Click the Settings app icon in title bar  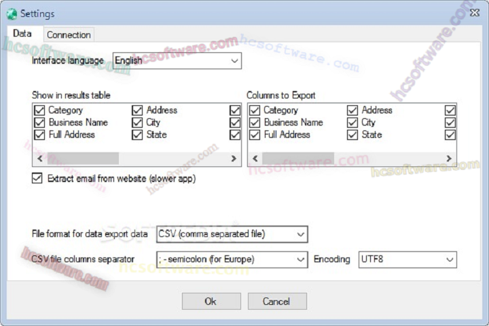(x=12, y=14)
